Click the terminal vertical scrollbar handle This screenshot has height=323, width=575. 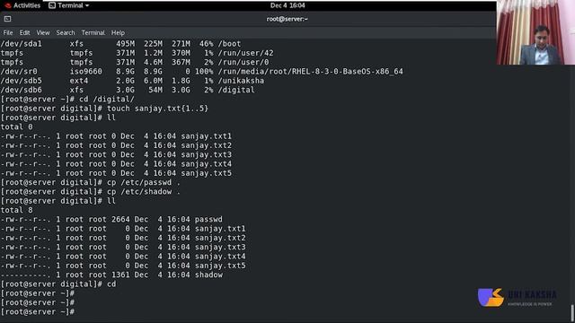tap(572, 313)
